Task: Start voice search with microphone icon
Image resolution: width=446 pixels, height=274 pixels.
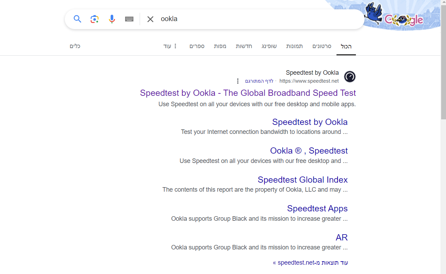Action: 112,19
